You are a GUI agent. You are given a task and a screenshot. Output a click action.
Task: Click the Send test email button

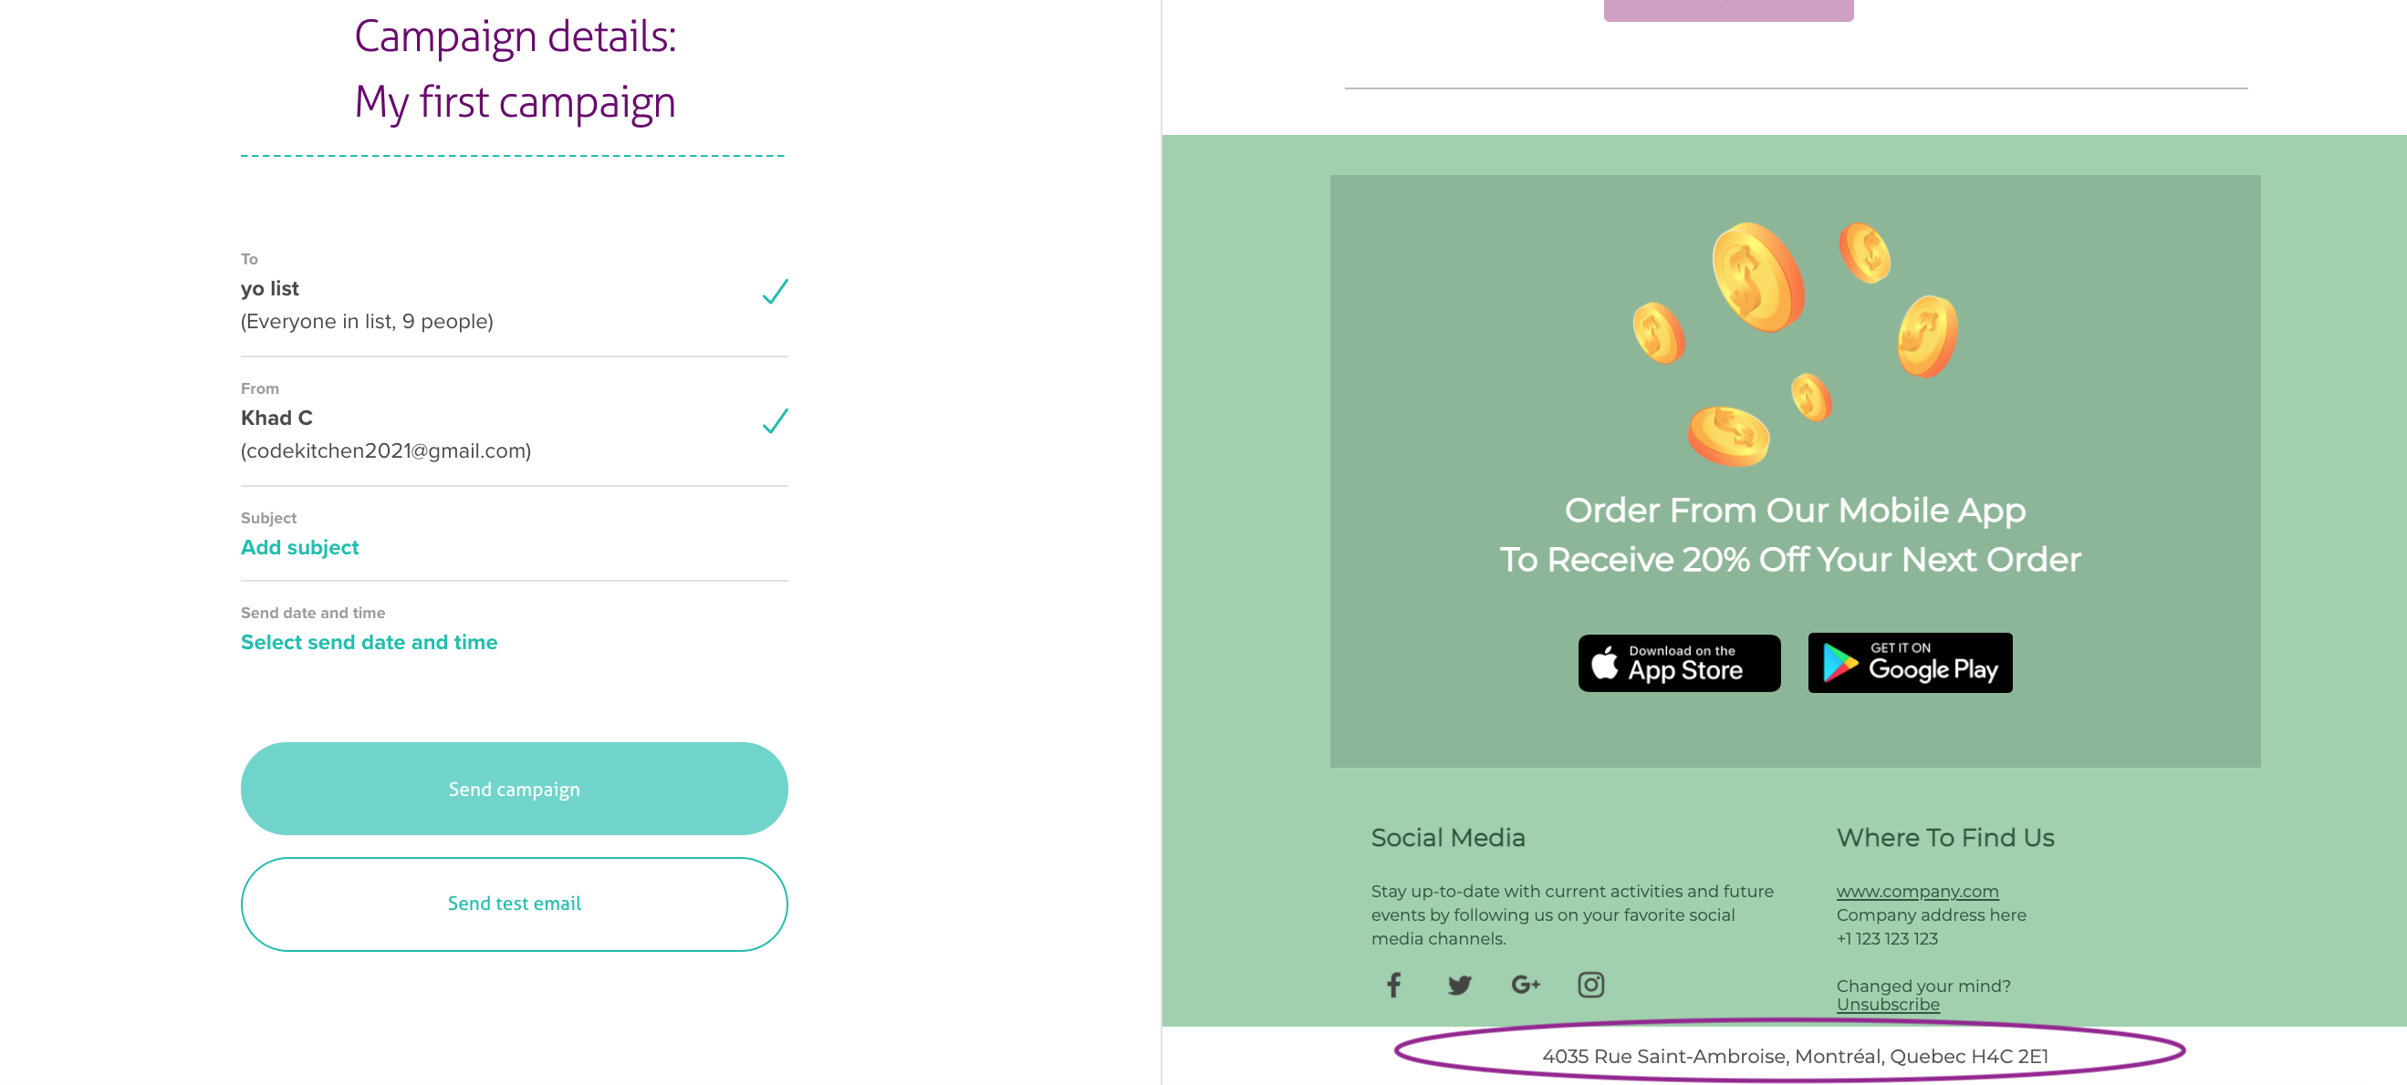point(514,903)
